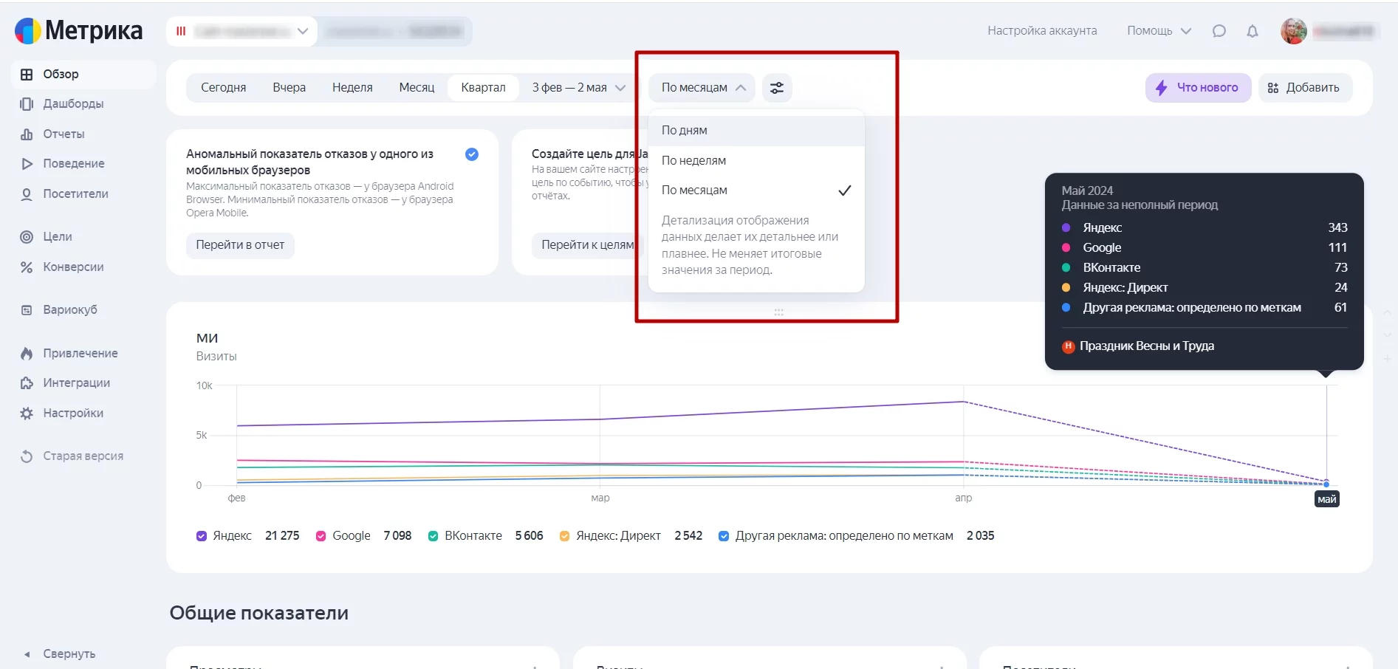Image resolution: width=1398 pixels, height=669 pixels.
Task: Click Перейти к целям button
Action: pos(588,244)
